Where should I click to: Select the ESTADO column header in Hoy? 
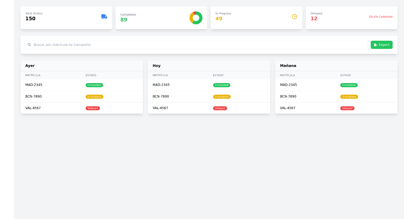[x=218, y=75]
